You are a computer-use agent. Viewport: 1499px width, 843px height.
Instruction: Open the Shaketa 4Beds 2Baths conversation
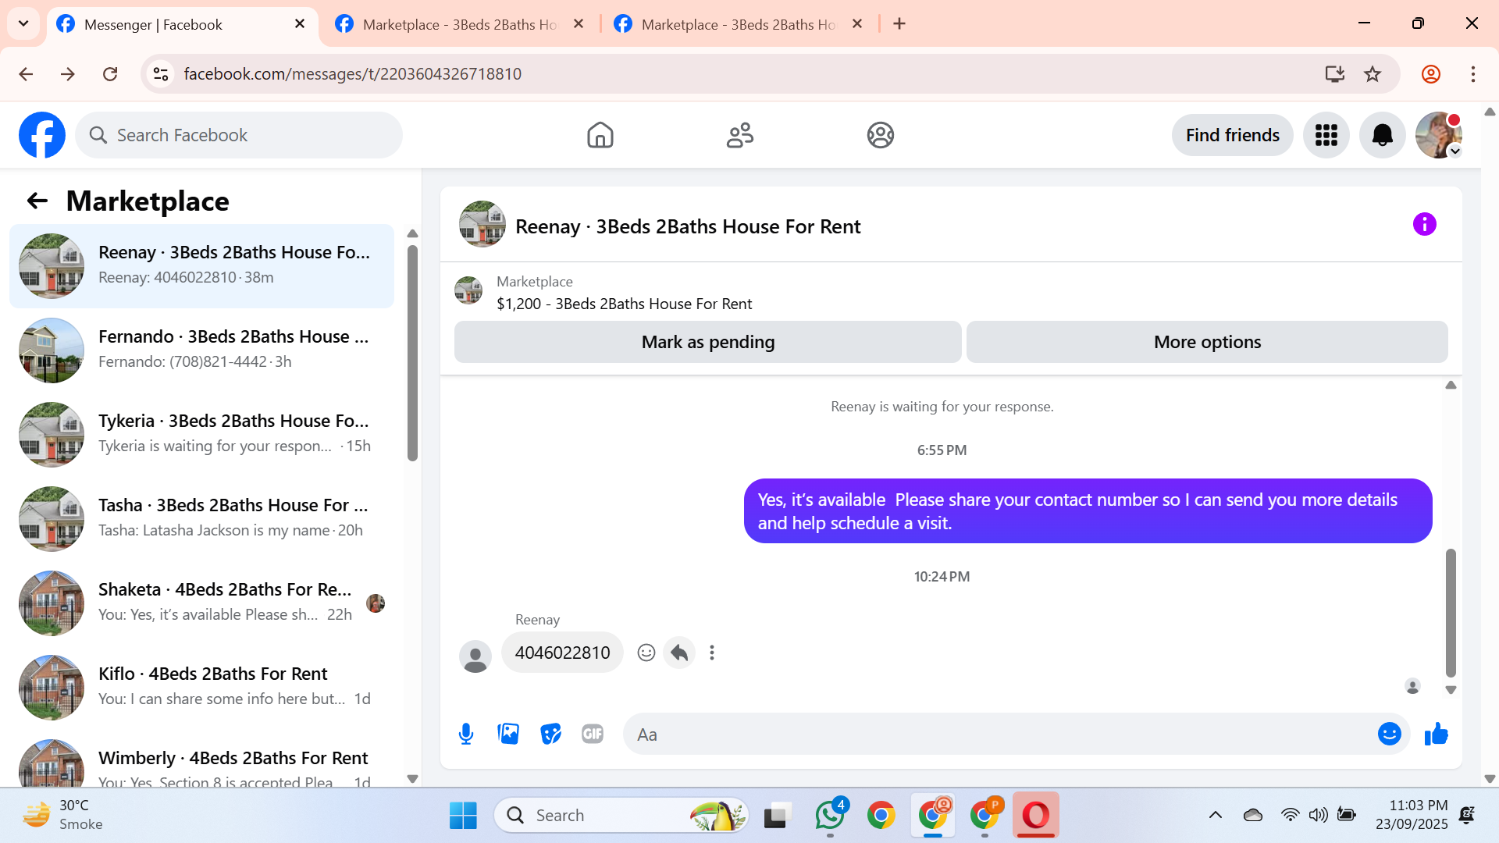(201, 603)
